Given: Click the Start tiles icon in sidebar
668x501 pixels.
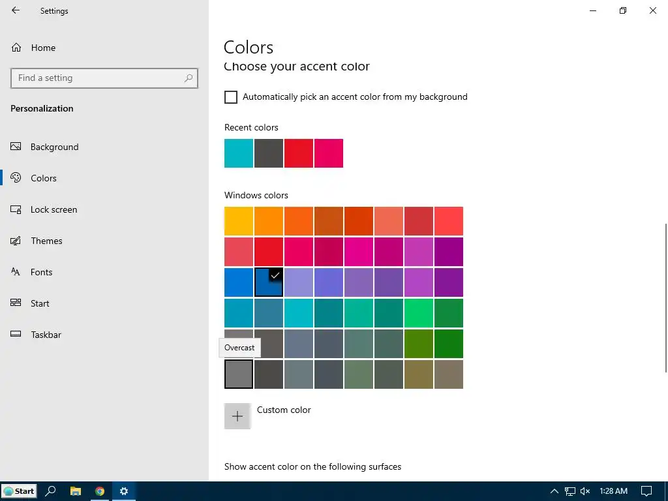Looking at the screenshot, I should (x=16, y=303).
